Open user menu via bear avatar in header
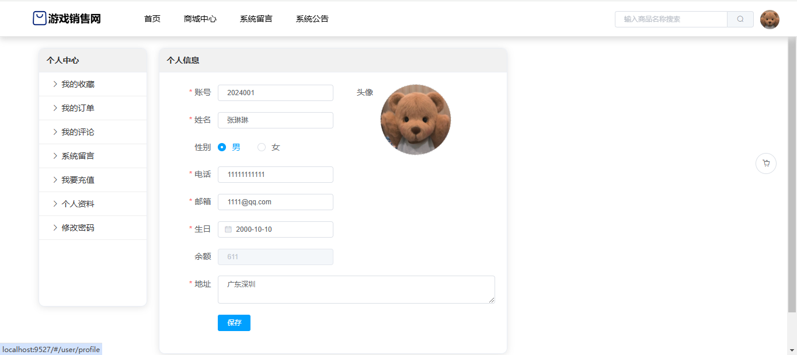797x355 pixels. tap(770, 19)
